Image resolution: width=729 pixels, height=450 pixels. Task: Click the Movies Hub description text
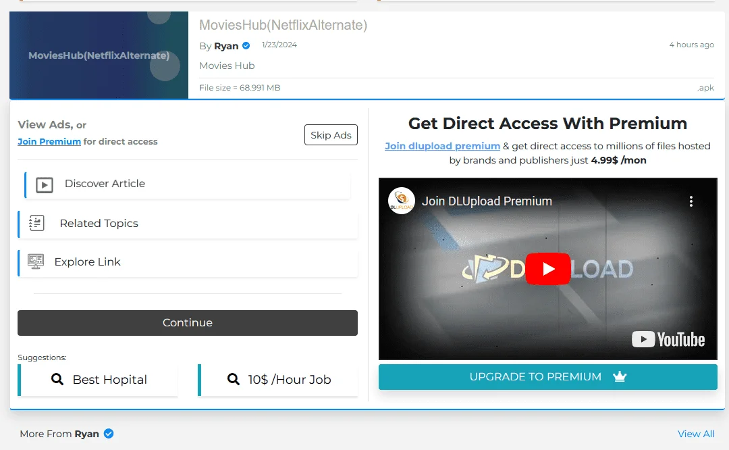(x=227, y=66)
